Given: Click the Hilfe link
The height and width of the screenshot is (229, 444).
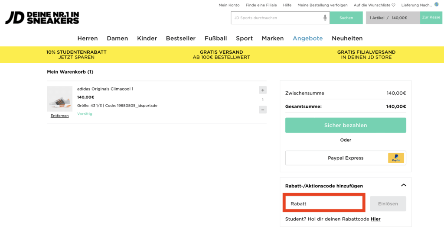Looking at the screenshot, I should tap(287, 5).
